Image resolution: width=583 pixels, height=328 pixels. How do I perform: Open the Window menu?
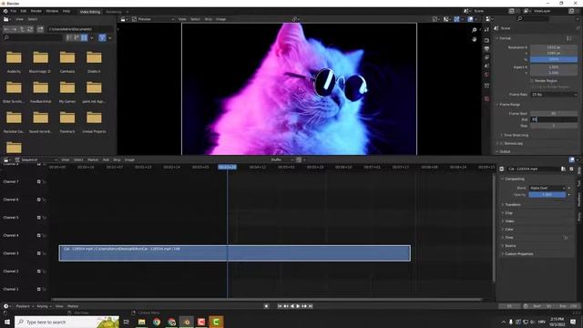[x=52, y=11]
